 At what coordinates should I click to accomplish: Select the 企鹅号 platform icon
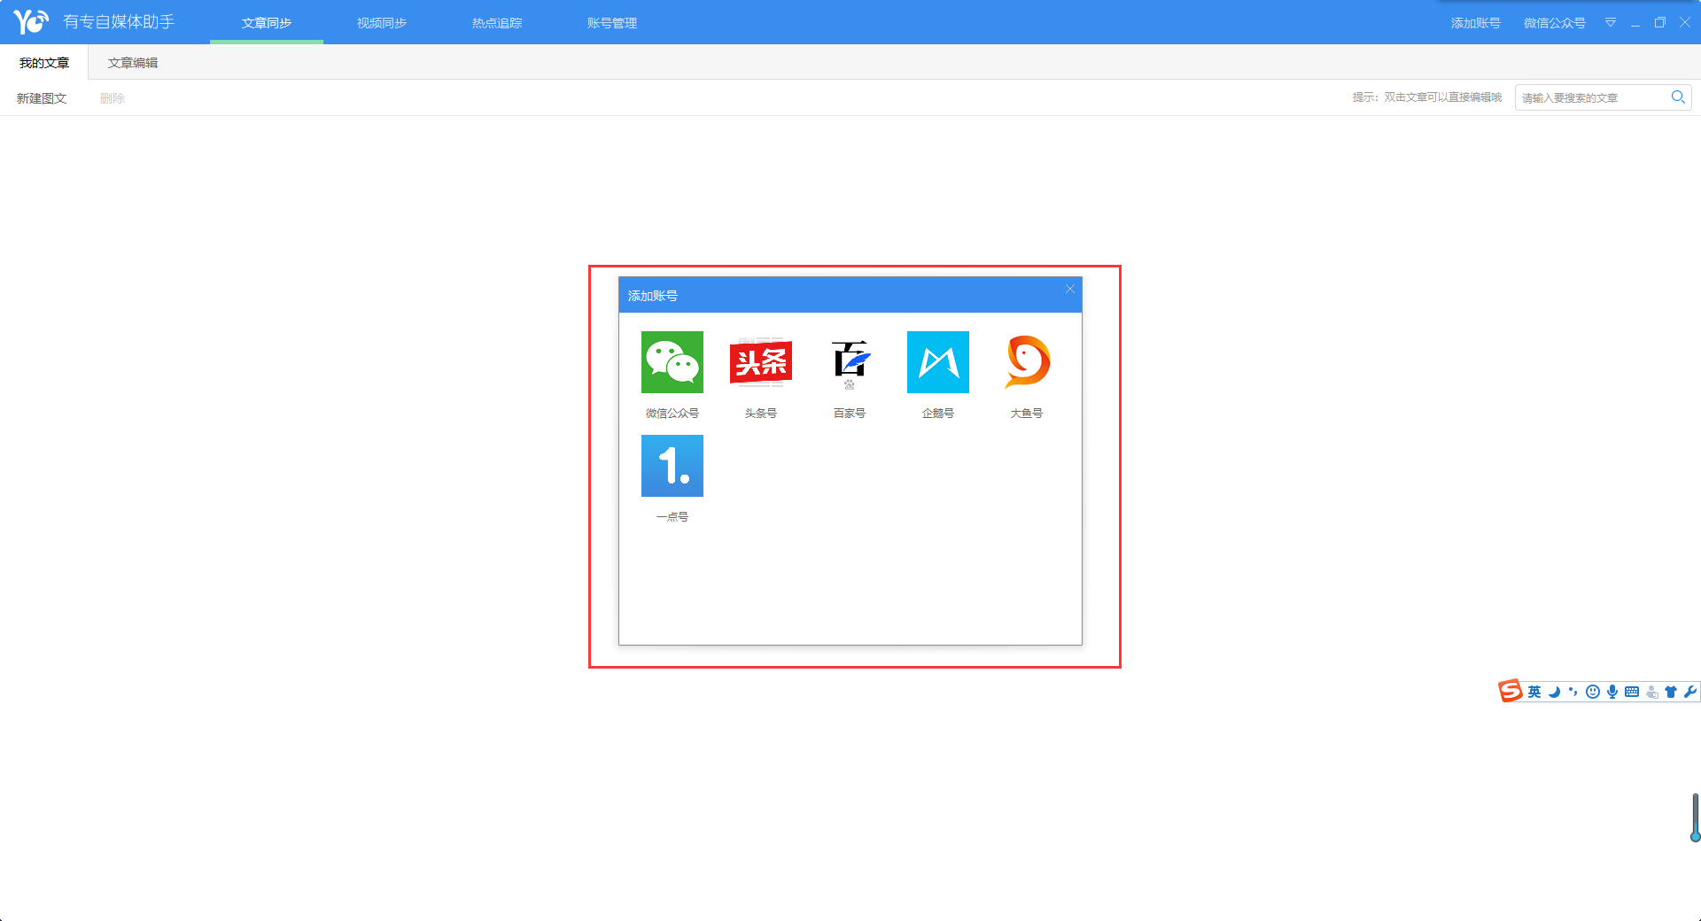938,362
